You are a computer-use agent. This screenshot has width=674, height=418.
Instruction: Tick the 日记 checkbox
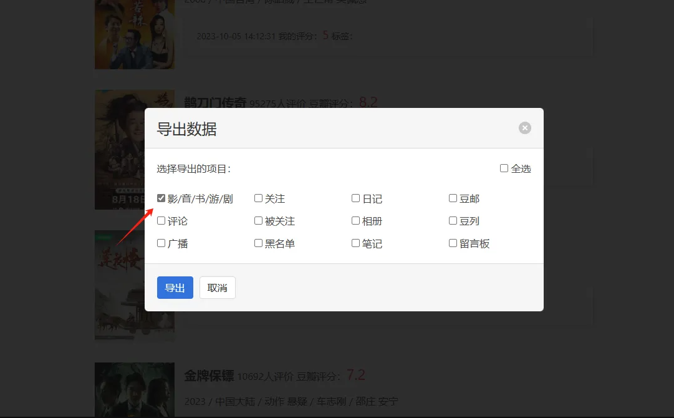click(356, 198)
